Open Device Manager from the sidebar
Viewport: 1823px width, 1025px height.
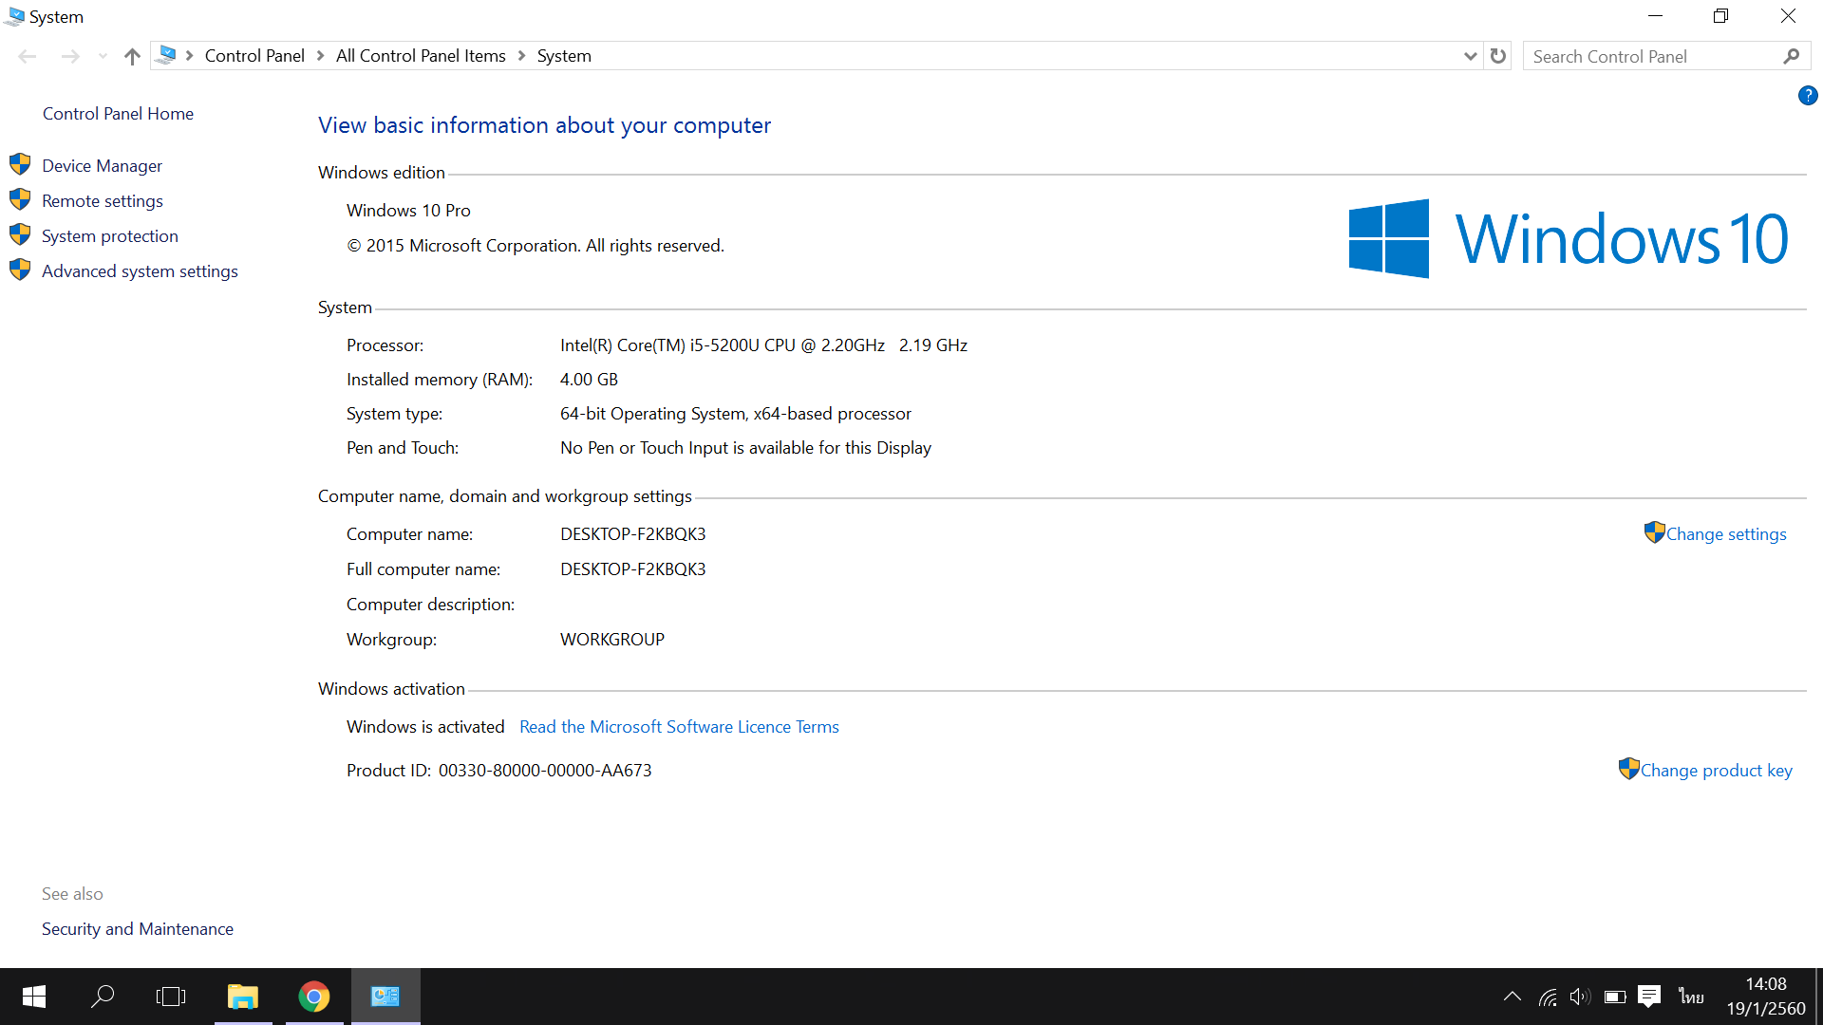(102, 166)
